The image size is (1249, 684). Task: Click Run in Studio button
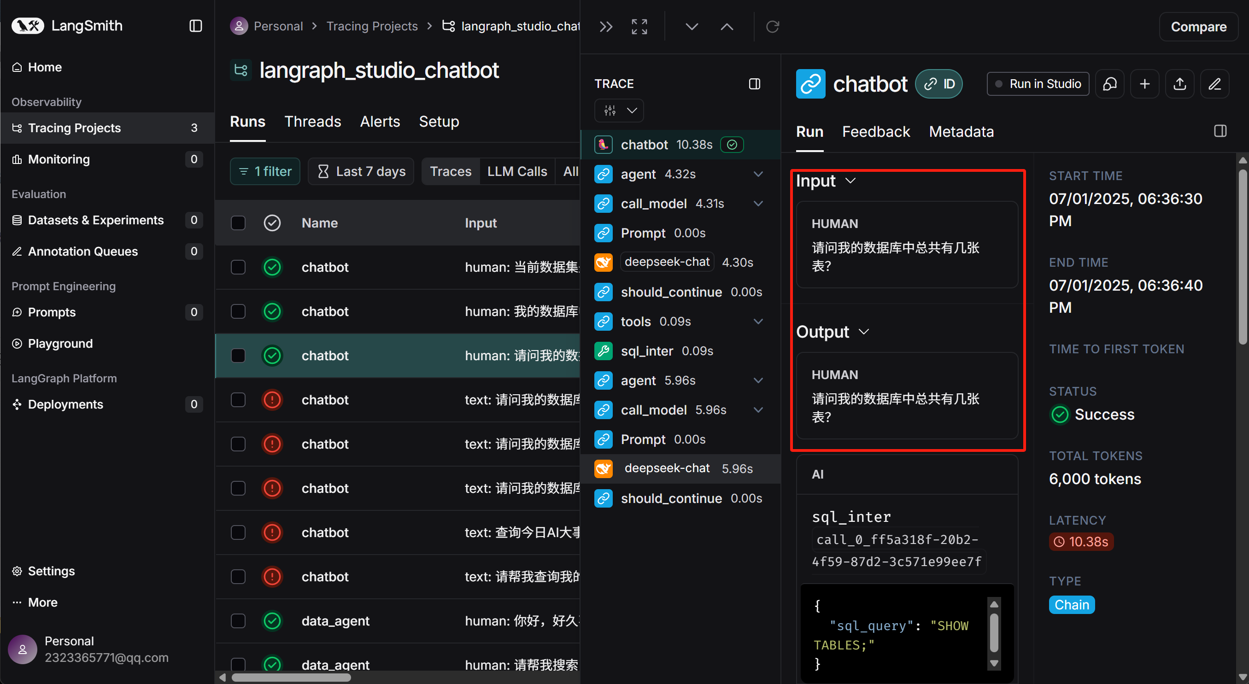(1038, 84)
